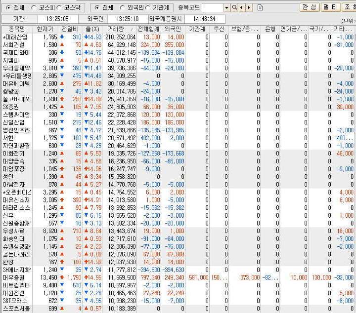Select the SK증권 stock name
The height and width of the screenshot is (313, 356).
click(x=11, y=107)
